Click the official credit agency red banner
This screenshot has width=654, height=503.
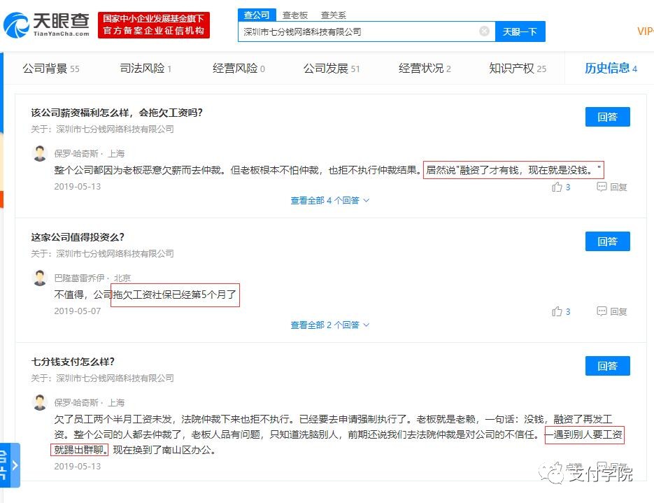click(154, 25)
